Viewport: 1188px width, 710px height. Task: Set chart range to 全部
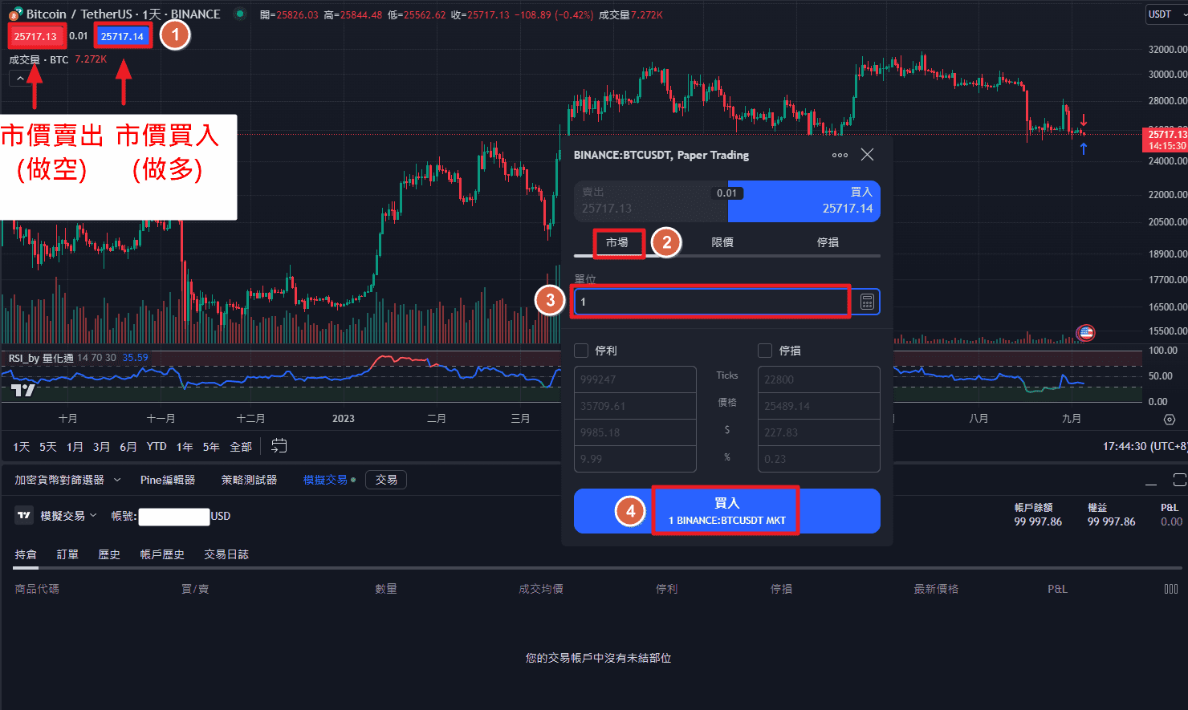point(241,447)
